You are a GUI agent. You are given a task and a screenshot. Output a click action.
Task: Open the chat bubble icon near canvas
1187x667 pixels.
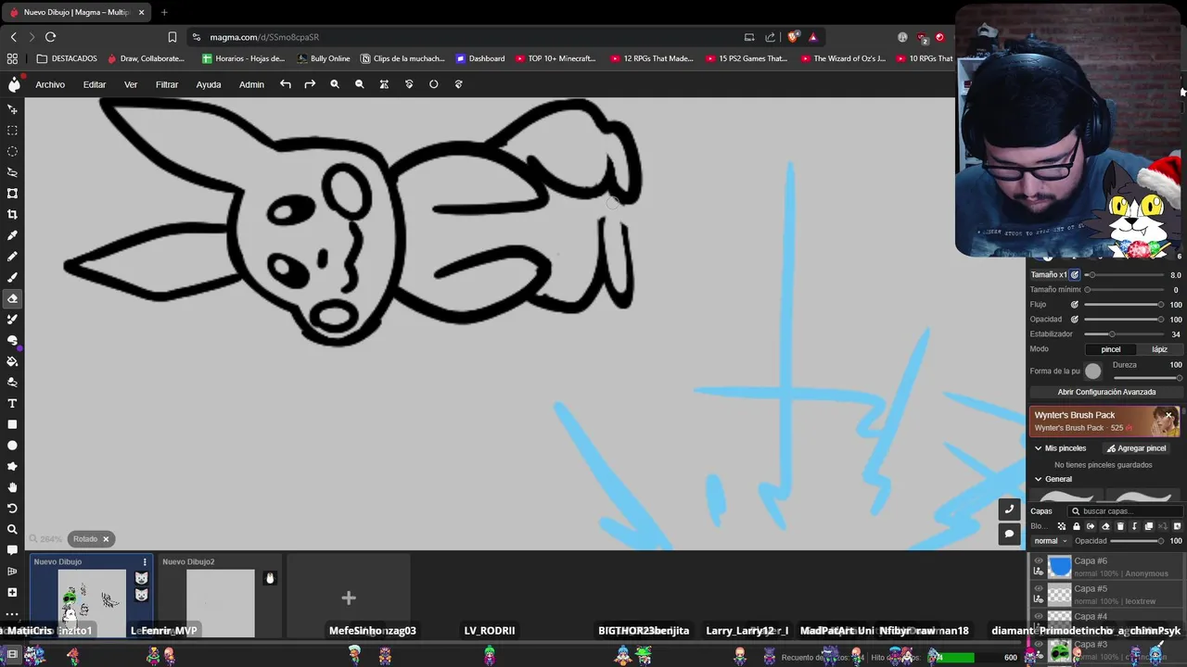pyautogui.click(x=1009, y=534)
